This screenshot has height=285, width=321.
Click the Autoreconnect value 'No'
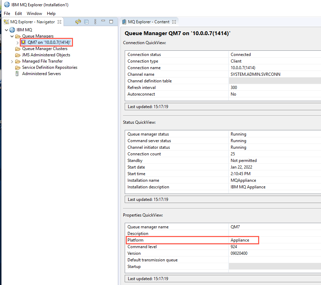tap(233, 94)
